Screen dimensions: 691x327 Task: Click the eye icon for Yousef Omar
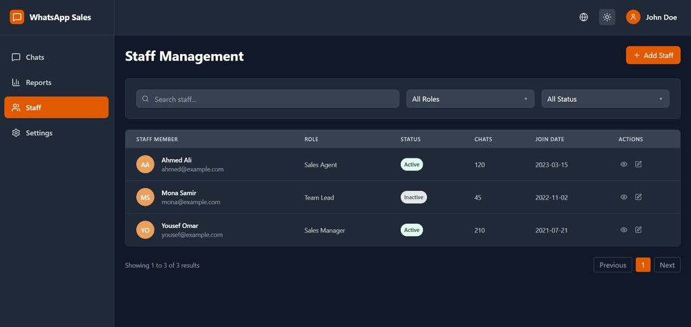624,230
